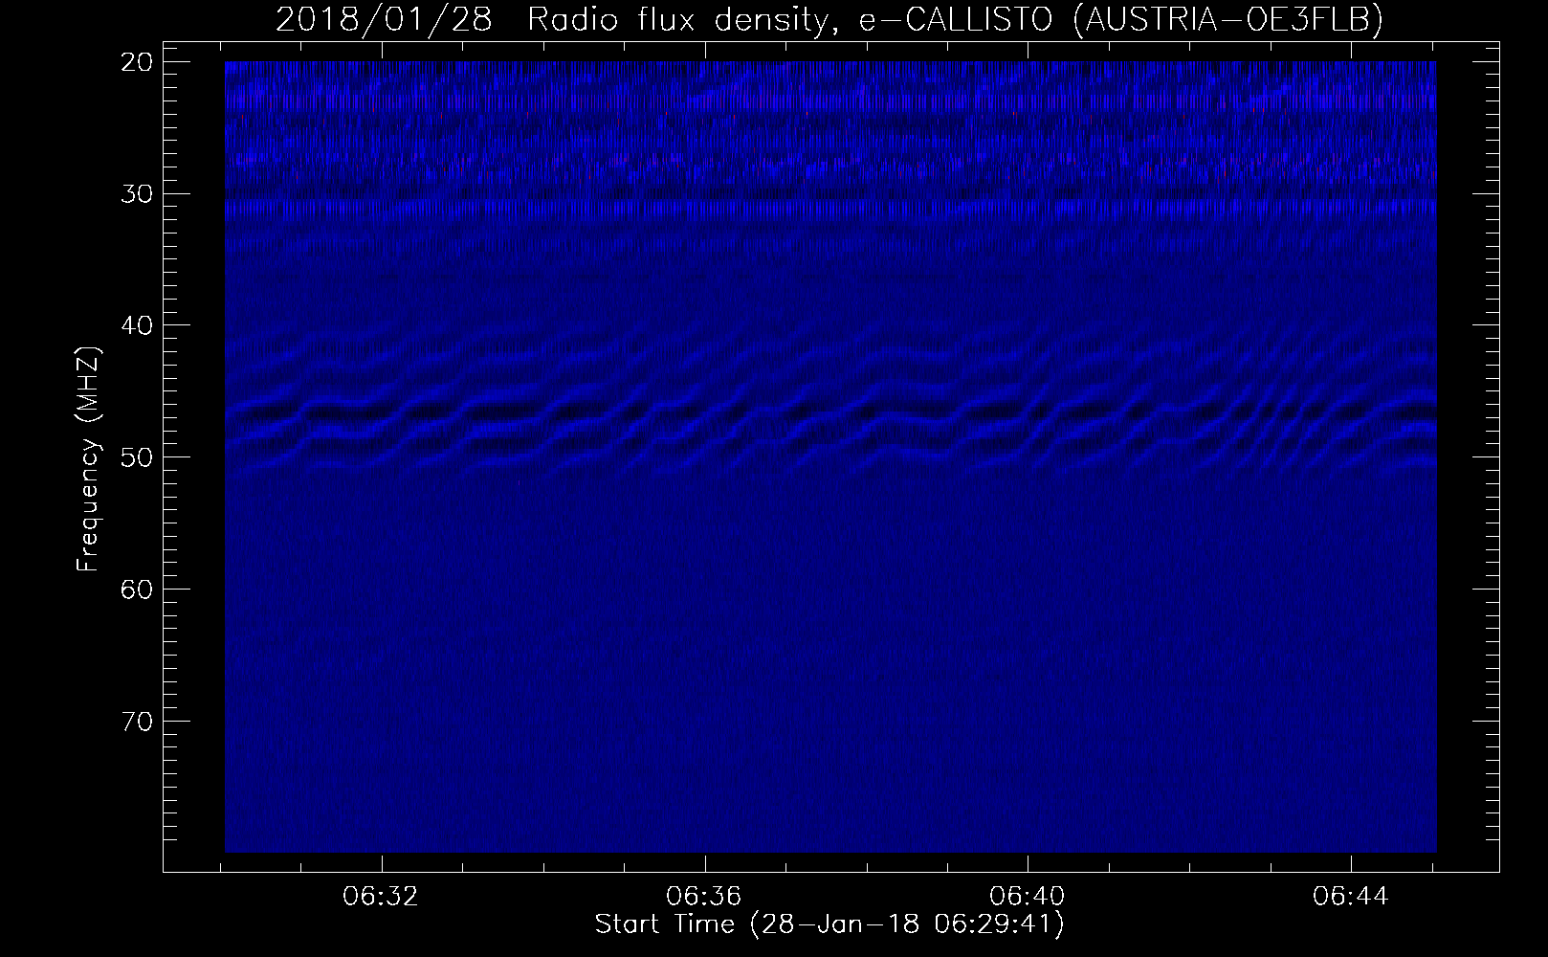Click the 20 frequency tick label

[x=138, y=62]
